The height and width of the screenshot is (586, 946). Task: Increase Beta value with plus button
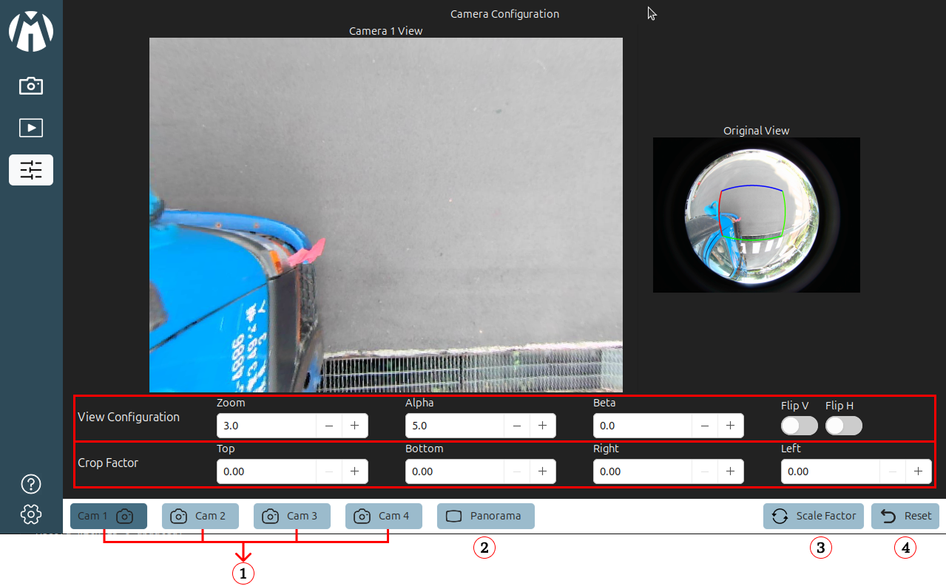point(730,426)
